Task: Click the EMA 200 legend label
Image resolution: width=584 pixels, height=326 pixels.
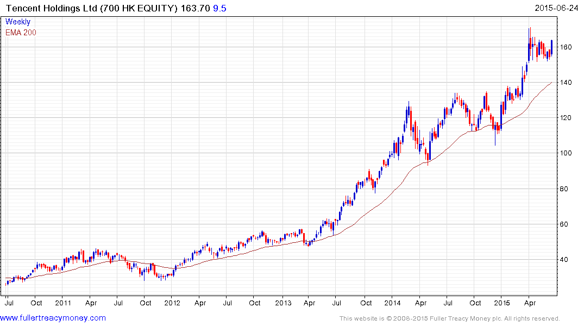Action: pos(21,33)
